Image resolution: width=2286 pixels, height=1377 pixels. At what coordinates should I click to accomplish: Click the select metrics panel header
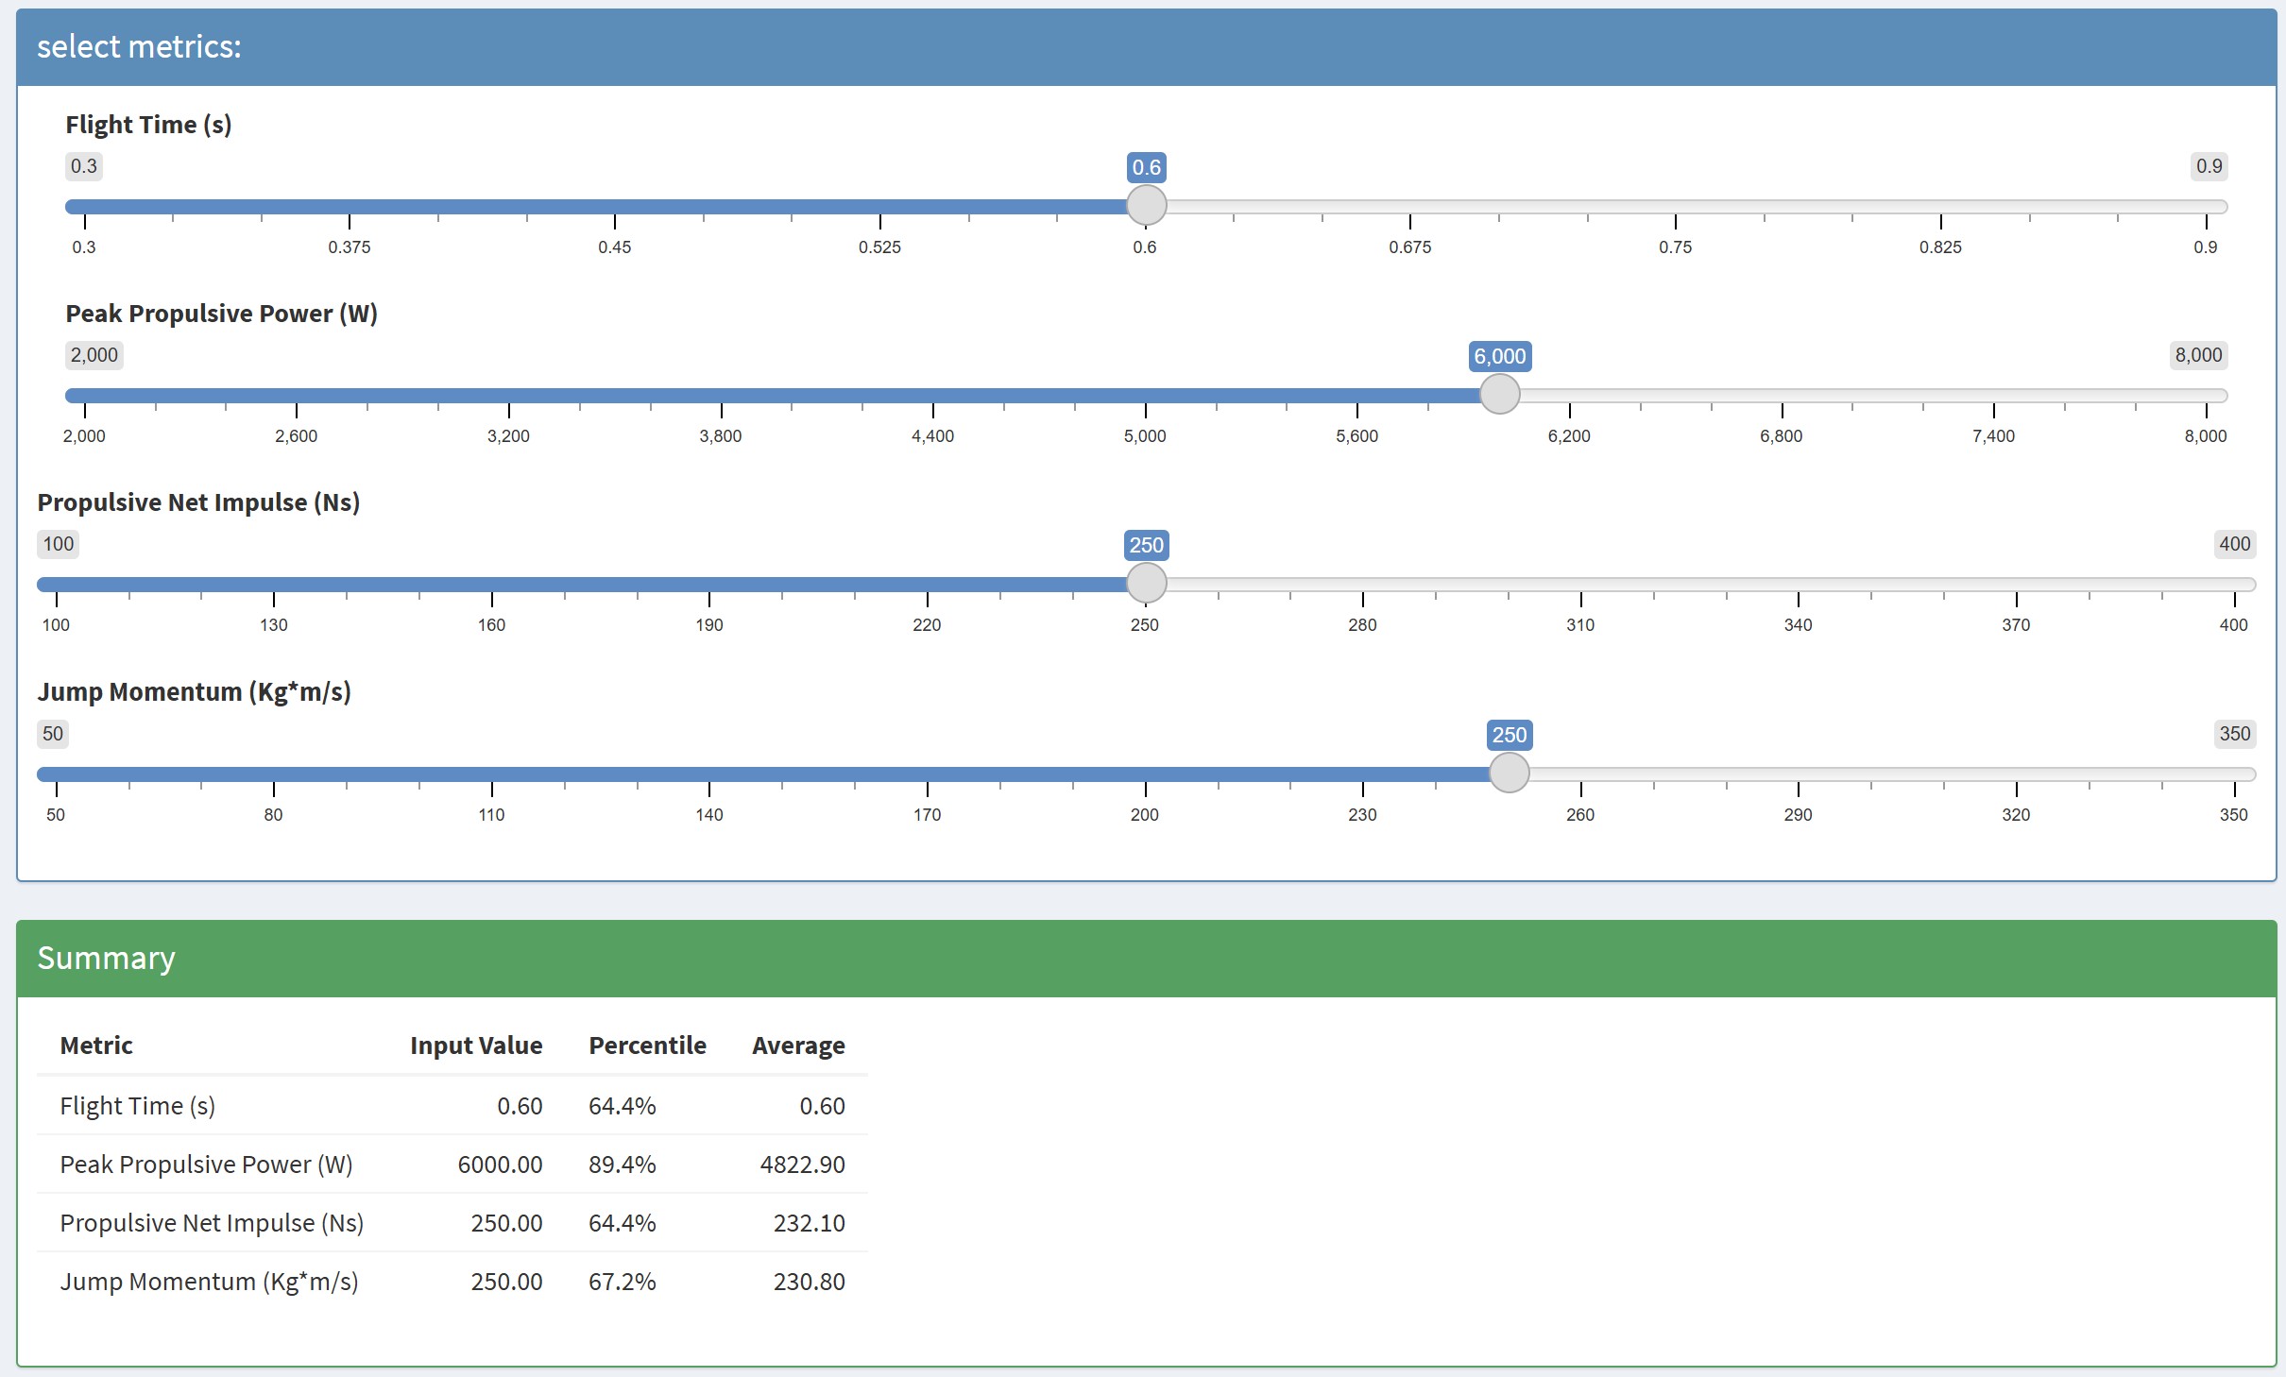click(1146, 47)
